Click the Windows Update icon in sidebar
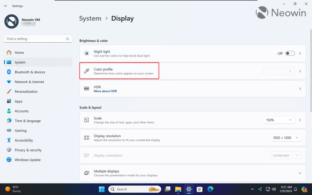This screenshot has width=312, height=195. (9, 160)
